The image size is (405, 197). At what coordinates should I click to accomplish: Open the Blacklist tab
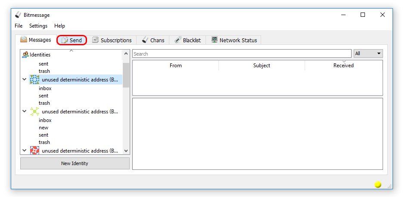tap(187, 41)
